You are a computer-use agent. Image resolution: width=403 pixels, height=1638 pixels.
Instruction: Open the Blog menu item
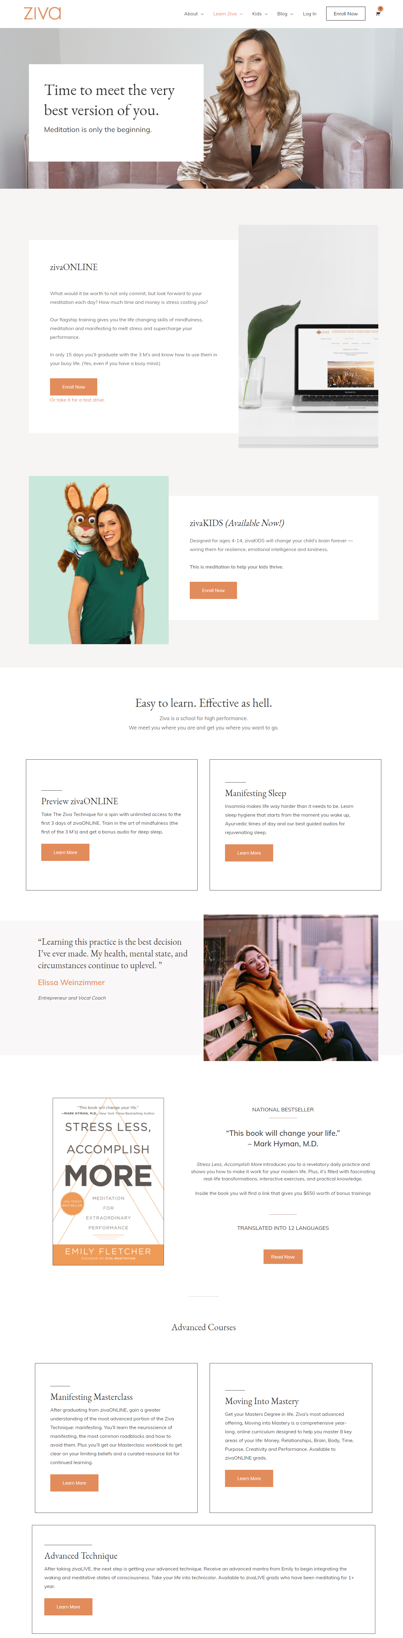pyautogui.click(x=285, y=14)
